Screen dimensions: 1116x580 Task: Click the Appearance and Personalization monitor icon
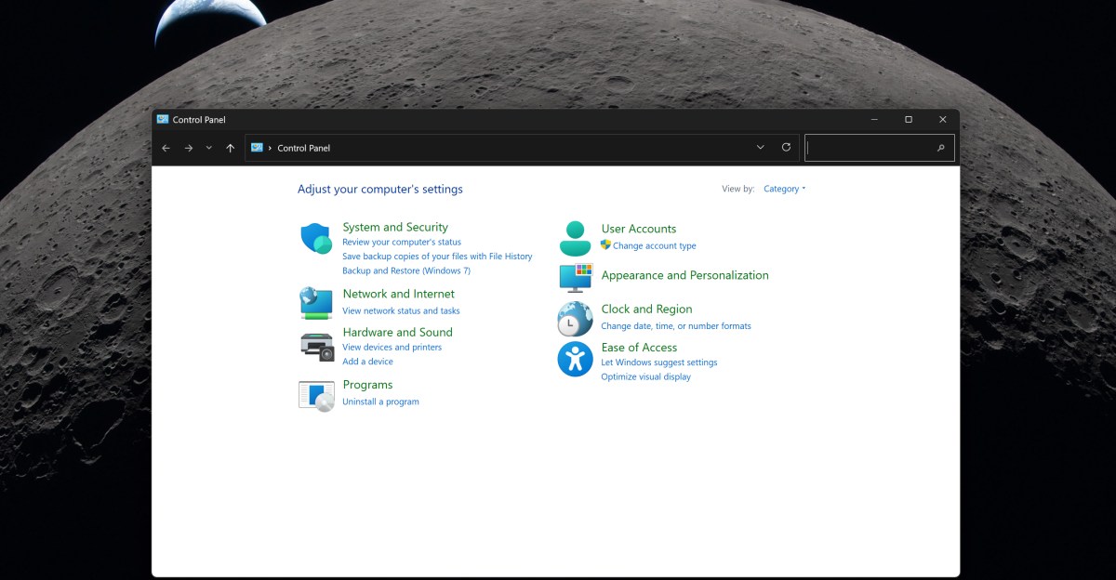[574, 278]
